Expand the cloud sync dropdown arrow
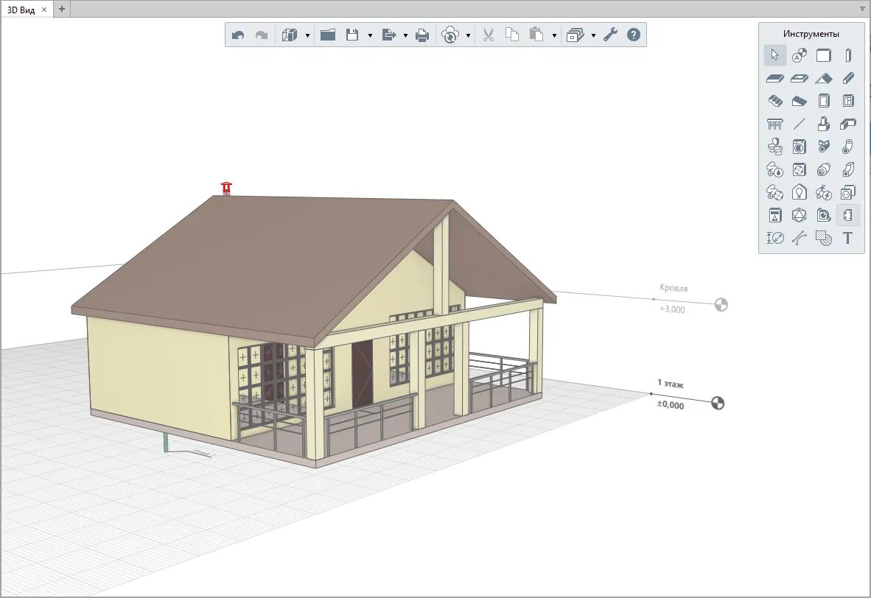871x598 pixels. 468,35
